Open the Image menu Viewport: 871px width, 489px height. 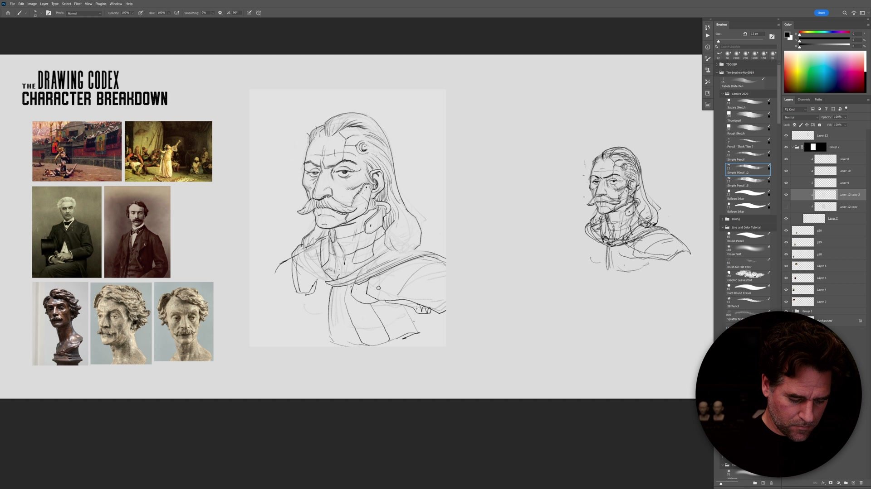click(32, 4)
